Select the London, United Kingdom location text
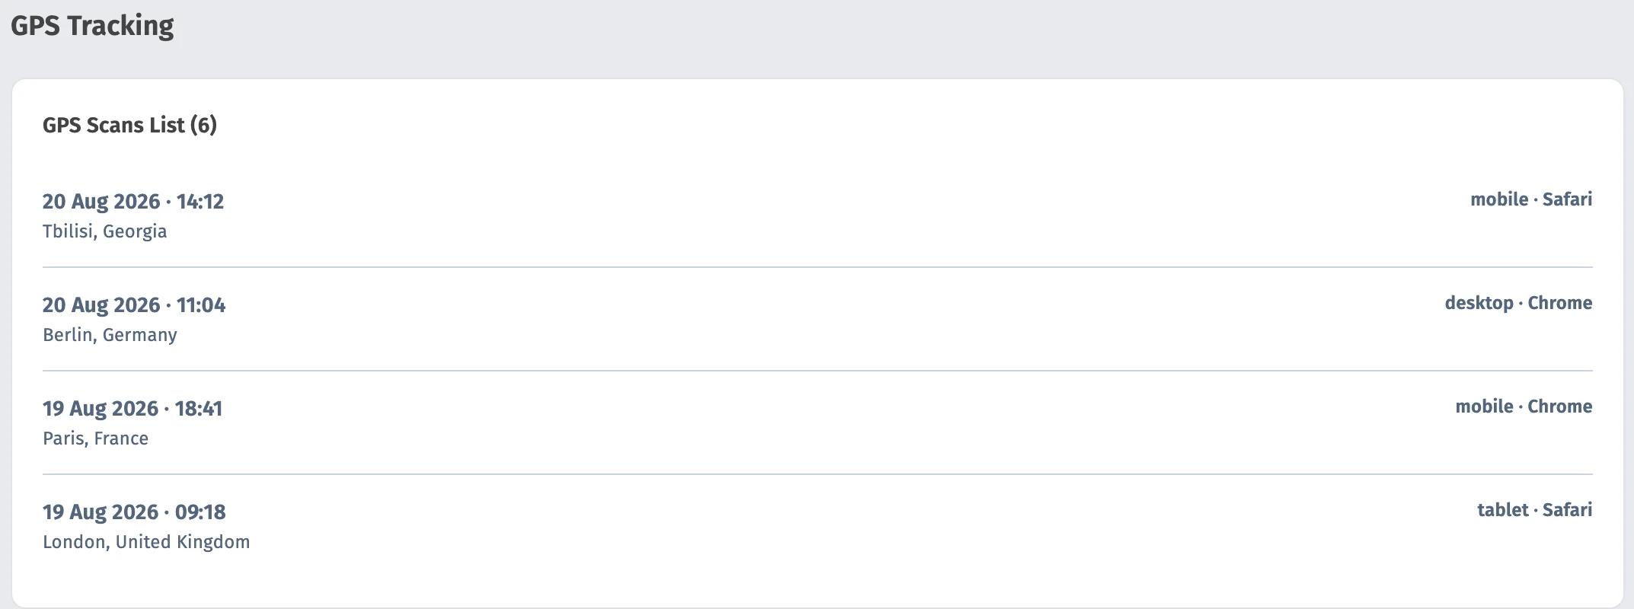 (x=146, y=542)
